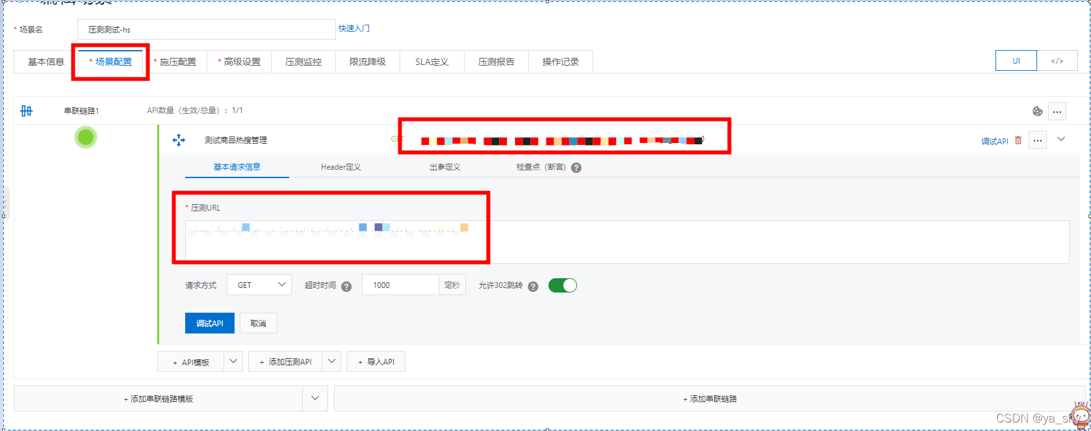
Task: Toggle the 允许302跳转 switch
Action: (563, 285)
